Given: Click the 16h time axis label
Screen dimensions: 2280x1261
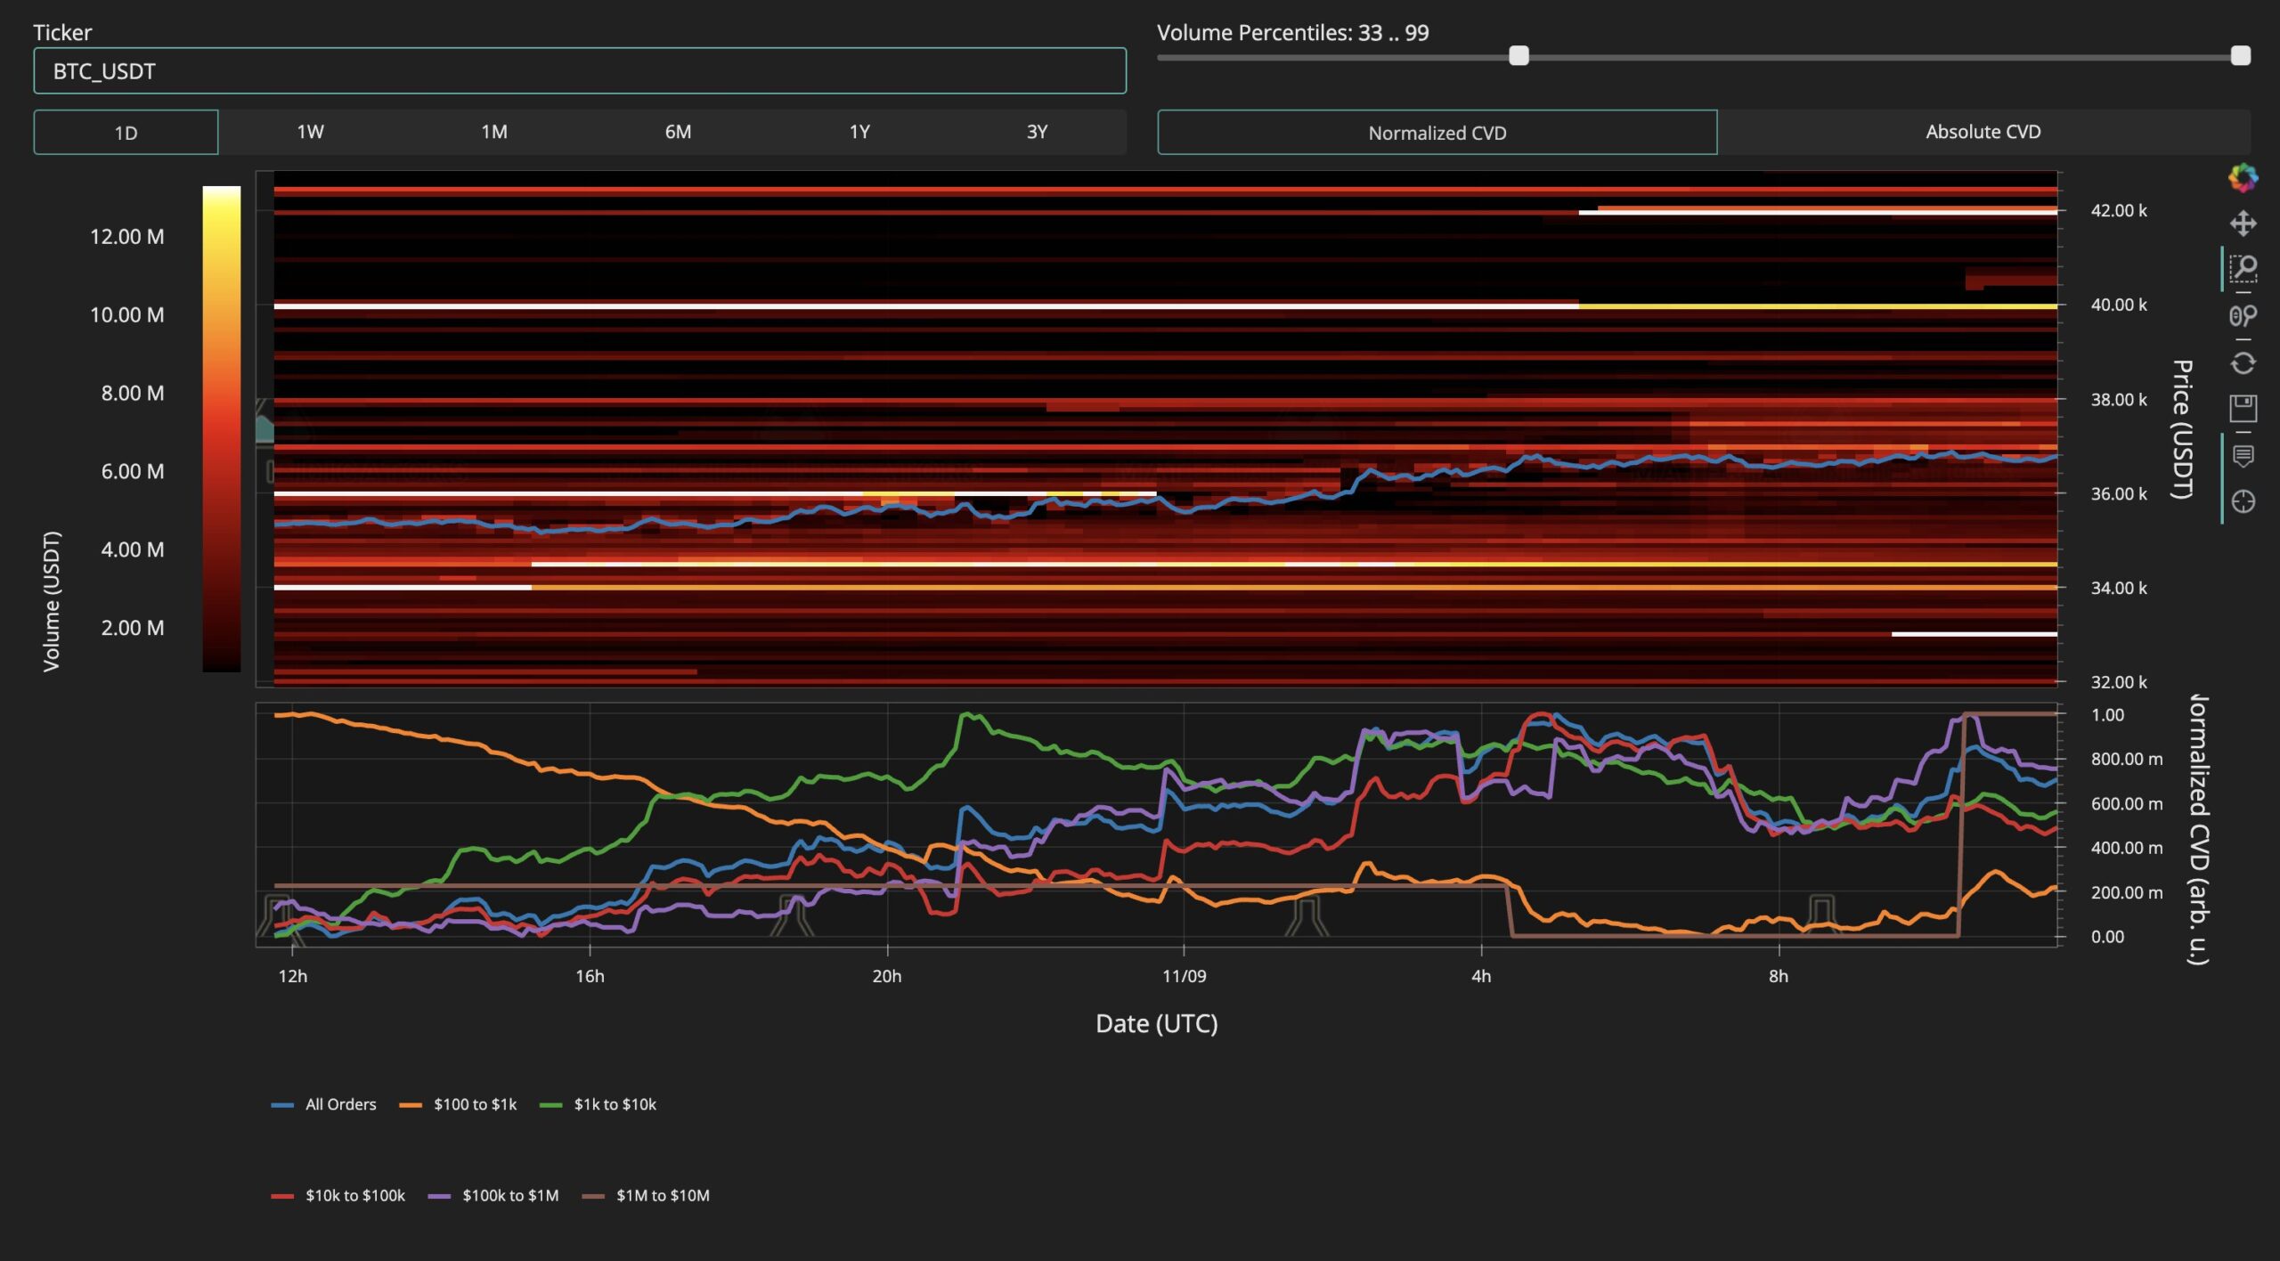Looking at the screenshot, I should coord(590,976).
